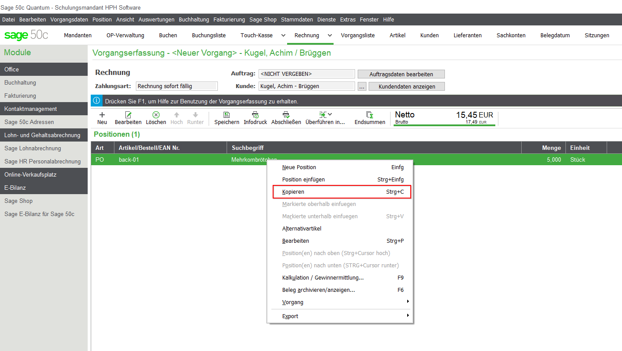
Task: Switch to the OP-Verwaltung tab
Action: pyautogui.click(x=125, y=35)
